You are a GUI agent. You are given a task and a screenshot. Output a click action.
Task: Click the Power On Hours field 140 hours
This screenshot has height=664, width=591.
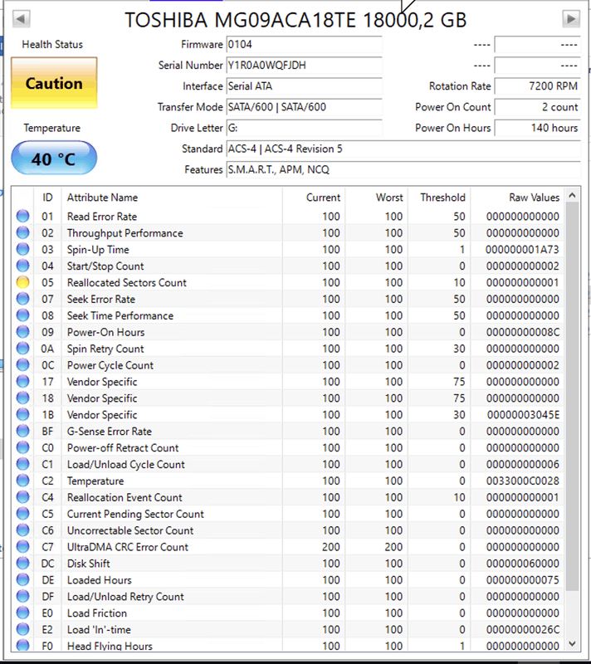(537, 128)
